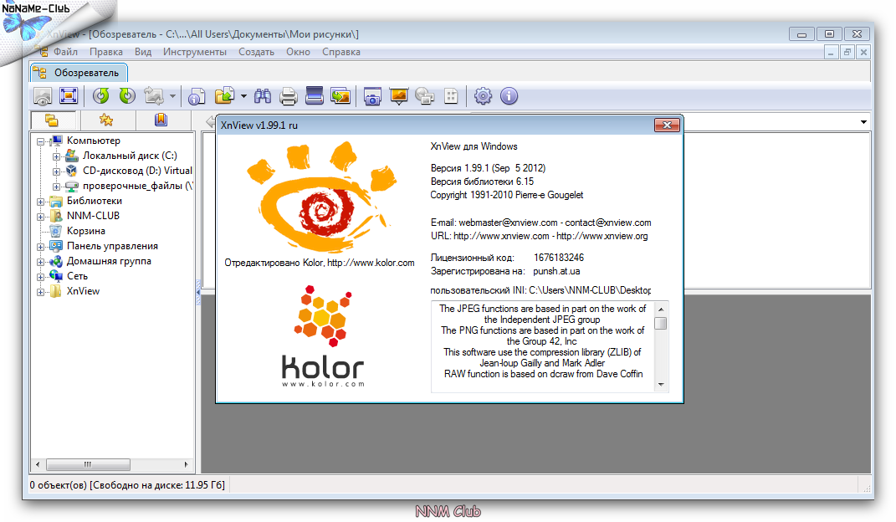Click the credits text scrollbar down arrow
Image resolution: width=896 pixels, height=522 pixels.
point(661,385)
